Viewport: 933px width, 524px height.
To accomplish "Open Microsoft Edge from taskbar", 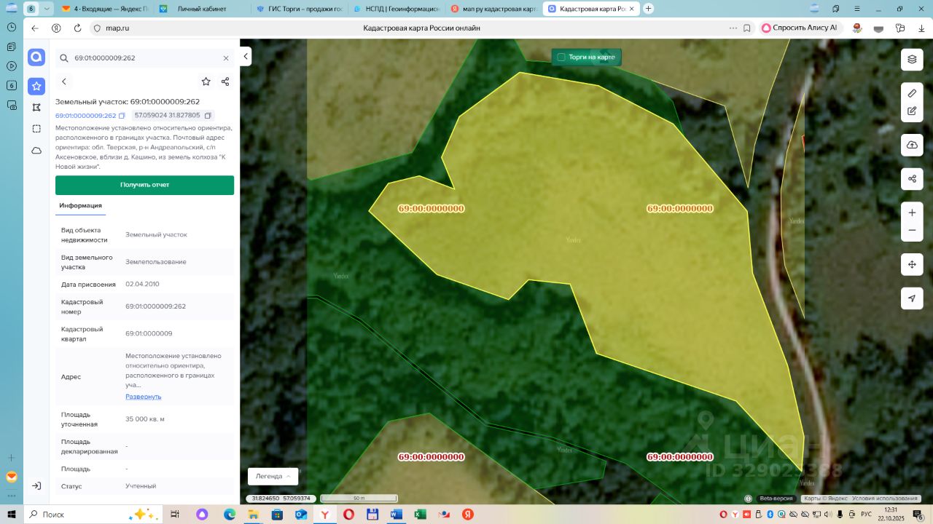I will (230, 515).
